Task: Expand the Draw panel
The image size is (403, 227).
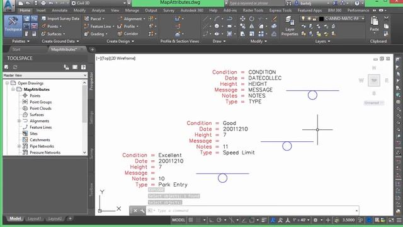Action: 219,41
